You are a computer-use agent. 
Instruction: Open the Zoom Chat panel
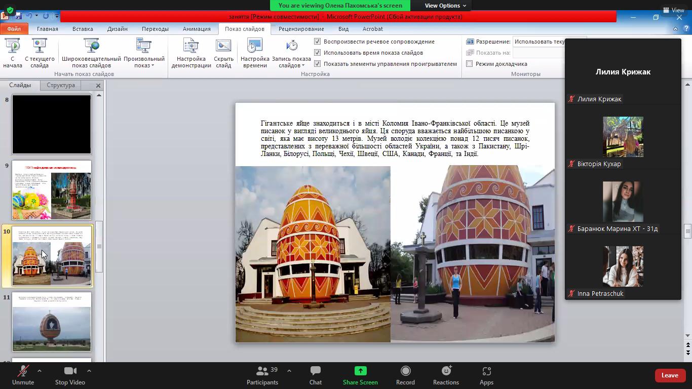[x=315, y=375]
